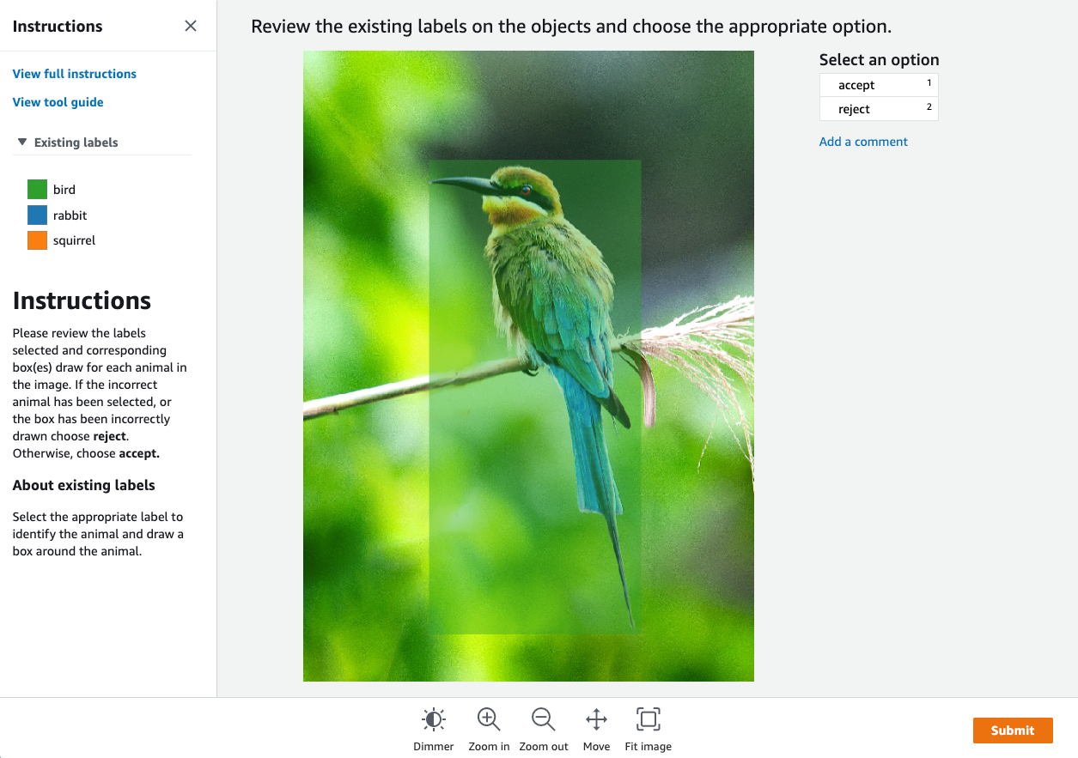Open View tool guide link
This screenshot has width=1078, height=758.
(x=58, y=102)
